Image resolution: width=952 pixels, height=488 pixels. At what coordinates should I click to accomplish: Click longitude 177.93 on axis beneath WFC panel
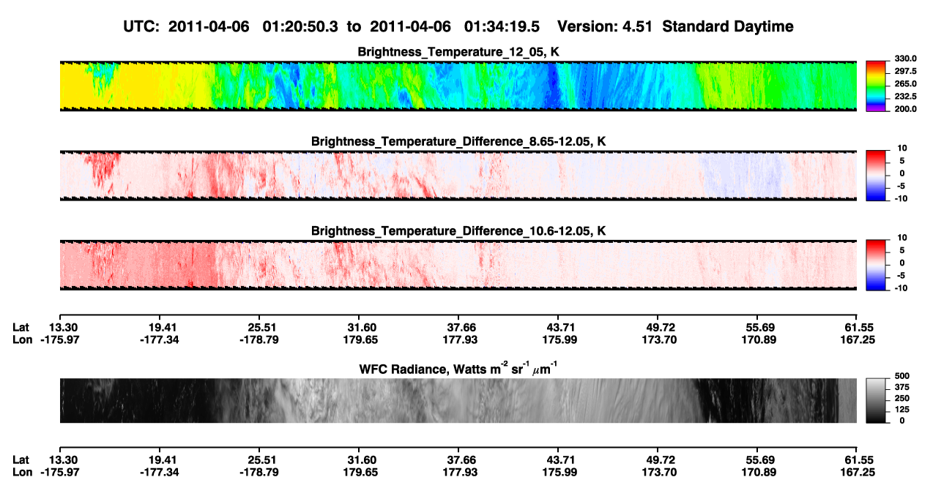coord(458,472)
